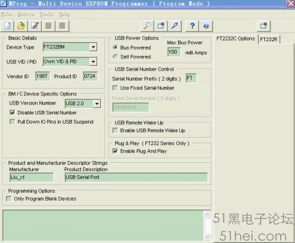The image size is (295, 243).
Task: Click the 'Basic Details' group label
Action: click(23, 38)
